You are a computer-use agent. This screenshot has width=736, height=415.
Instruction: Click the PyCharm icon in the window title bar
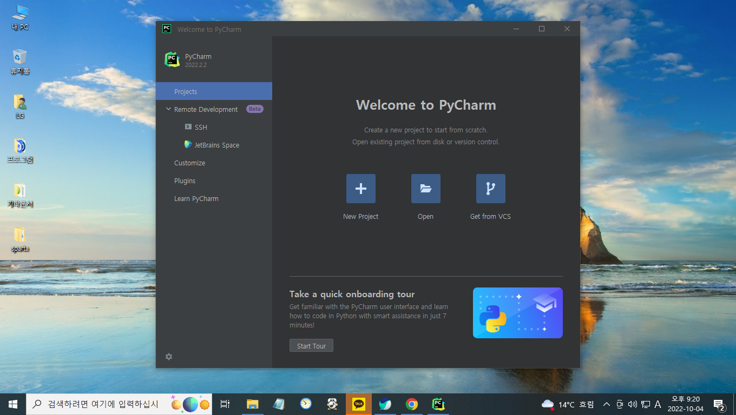pyautogui.click(x=167, y=29)
